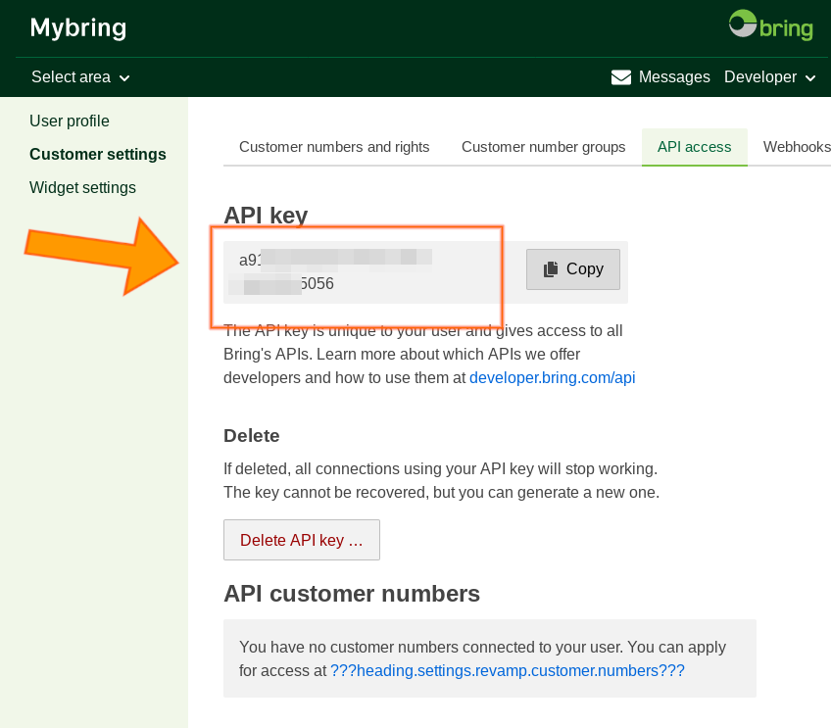
Task: Click the Messages text link in header
Action: pos(674,77)
